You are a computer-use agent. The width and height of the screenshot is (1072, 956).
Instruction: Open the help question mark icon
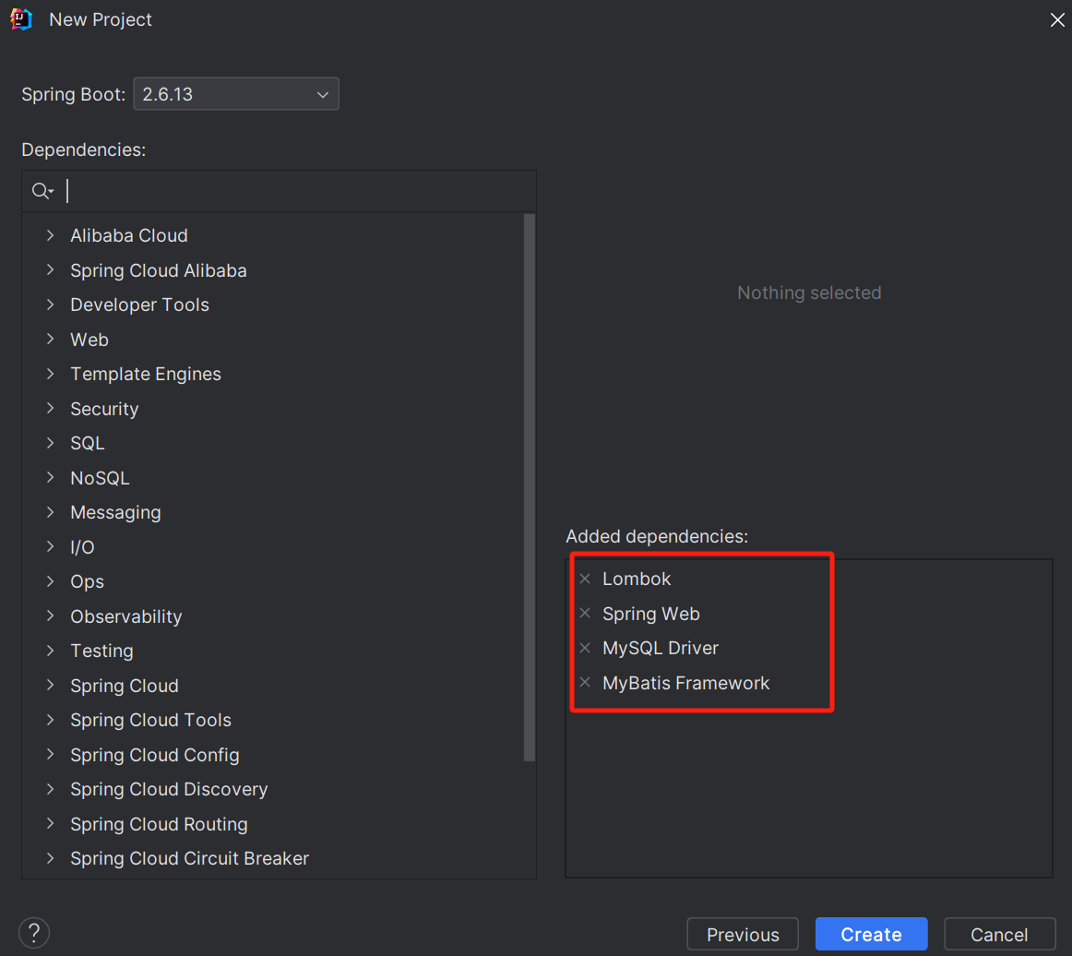pos(34,933)
